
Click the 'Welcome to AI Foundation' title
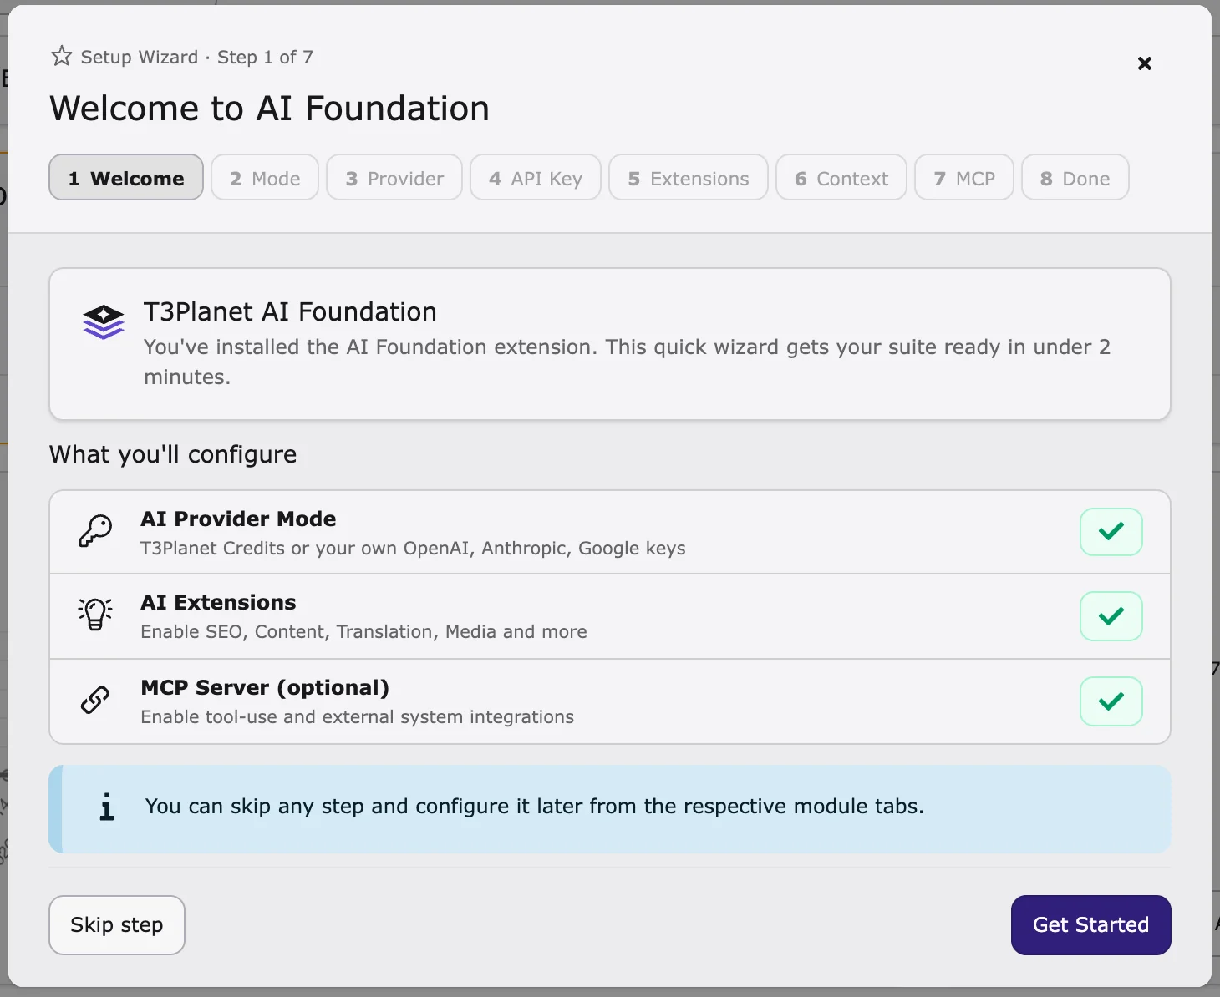pos(269,109)
